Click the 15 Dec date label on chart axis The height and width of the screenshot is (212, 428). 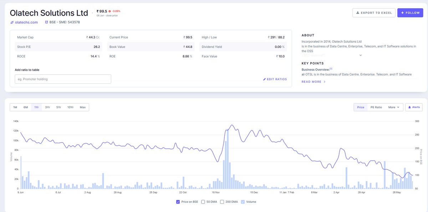click(254, 192)
